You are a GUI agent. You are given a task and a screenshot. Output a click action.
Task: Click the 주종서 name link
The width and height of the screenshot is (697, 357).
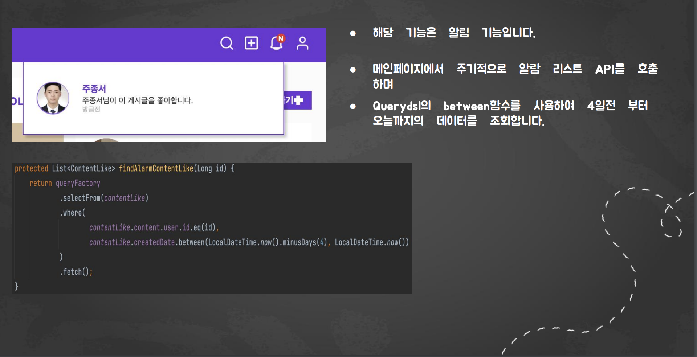(94, 89)
